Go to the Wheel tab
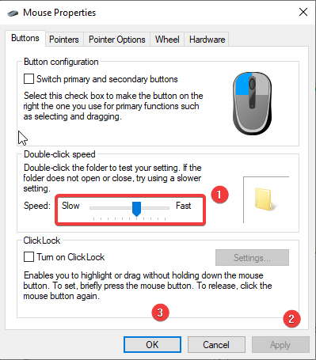The height and width of the screenshot is (360, 316). 167,40
